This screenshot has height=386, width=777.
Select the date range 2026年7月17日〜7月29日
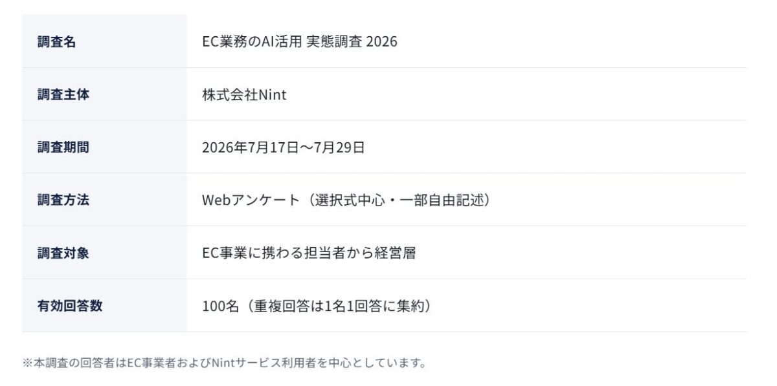[x=284, y=147]
